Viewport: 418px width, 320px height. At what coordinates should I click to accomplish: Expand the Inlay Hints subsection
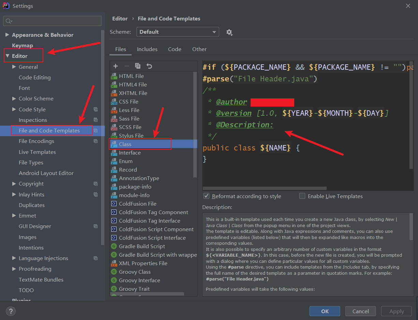point(14,194)
